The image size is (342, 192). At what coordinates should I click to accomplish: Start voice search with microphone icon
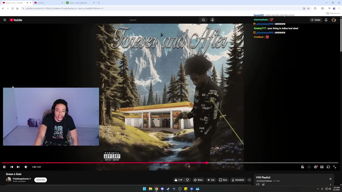click(x=212, y=20)
